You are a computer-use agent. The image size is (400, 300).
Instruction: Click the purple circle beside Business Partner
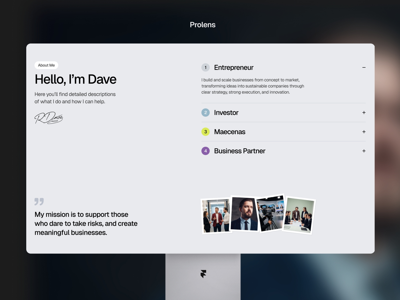pos(205,151)
